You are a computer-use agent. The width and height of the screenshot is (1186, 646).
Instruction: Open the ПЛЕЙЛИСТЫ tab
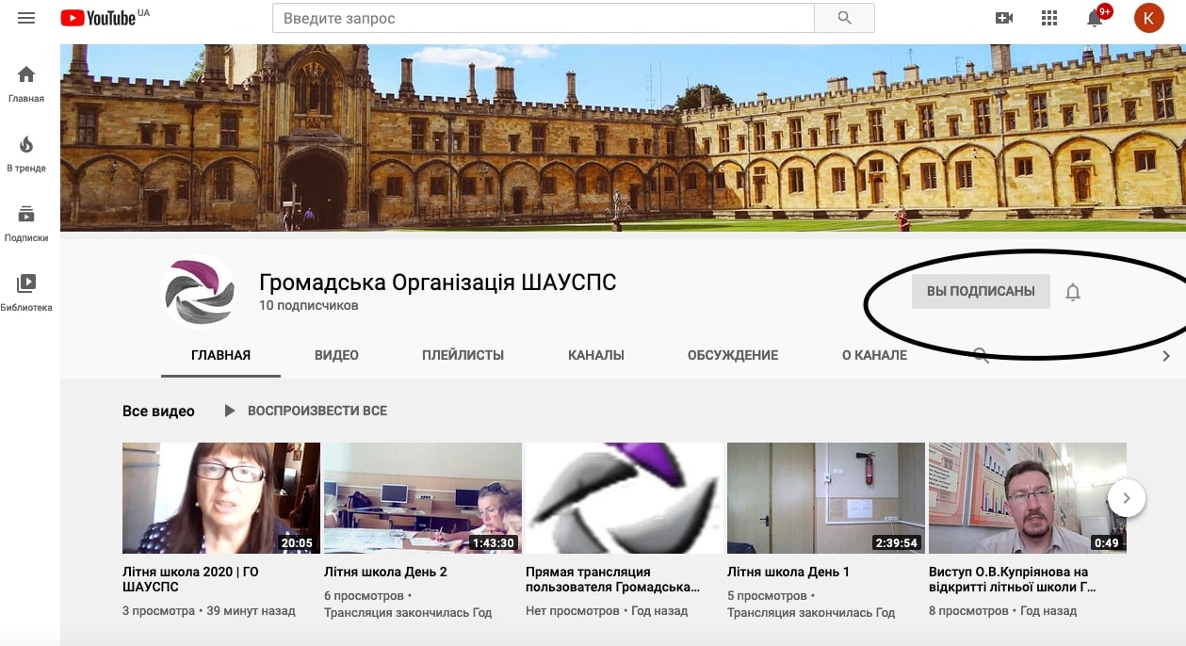pyautogui.click(x=463, y=356)
